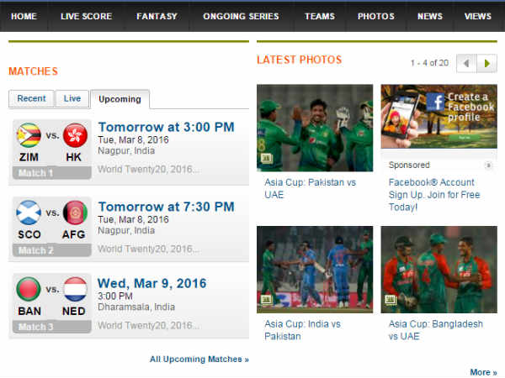Click the Bangladesh flag icon

click(x=29, y=289)
